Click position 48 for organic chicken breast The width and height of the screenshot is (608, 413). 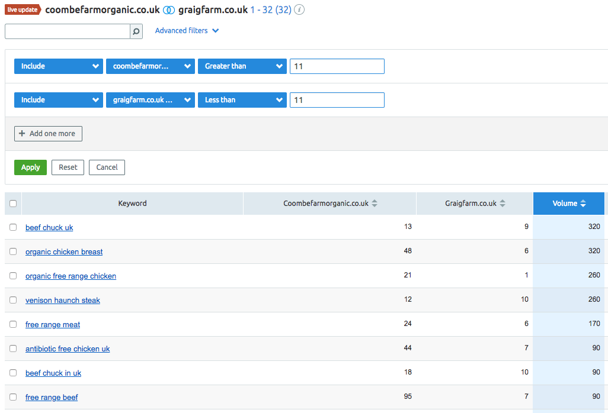408,251
